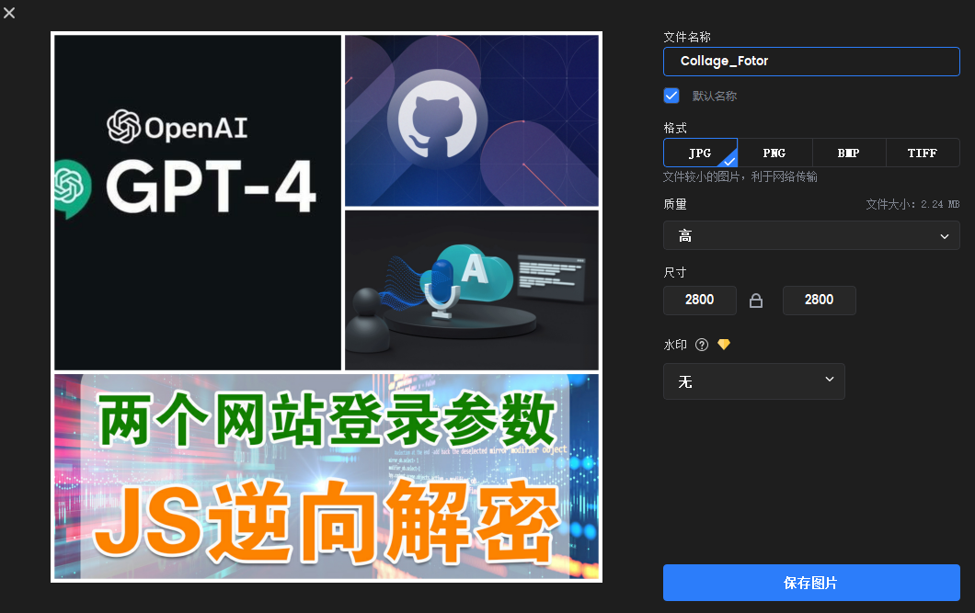Click the height field showing 2800
The width and height of the screenshot is (975, 613).
coord(819,300)
